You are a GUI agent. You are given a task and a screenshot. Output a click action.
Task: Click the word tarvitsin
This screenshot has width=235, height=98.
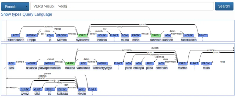point(156,40)
